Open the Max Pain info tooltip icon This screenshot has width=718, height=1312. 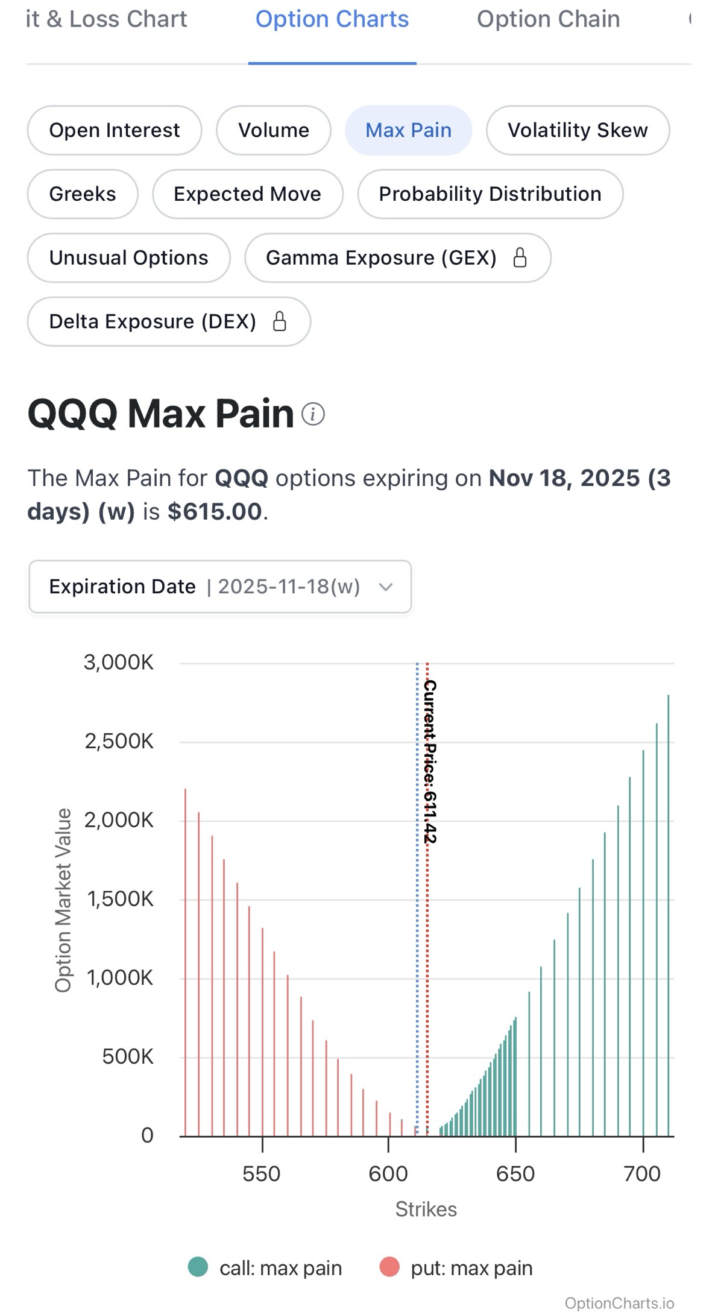[x=313, y=414]
